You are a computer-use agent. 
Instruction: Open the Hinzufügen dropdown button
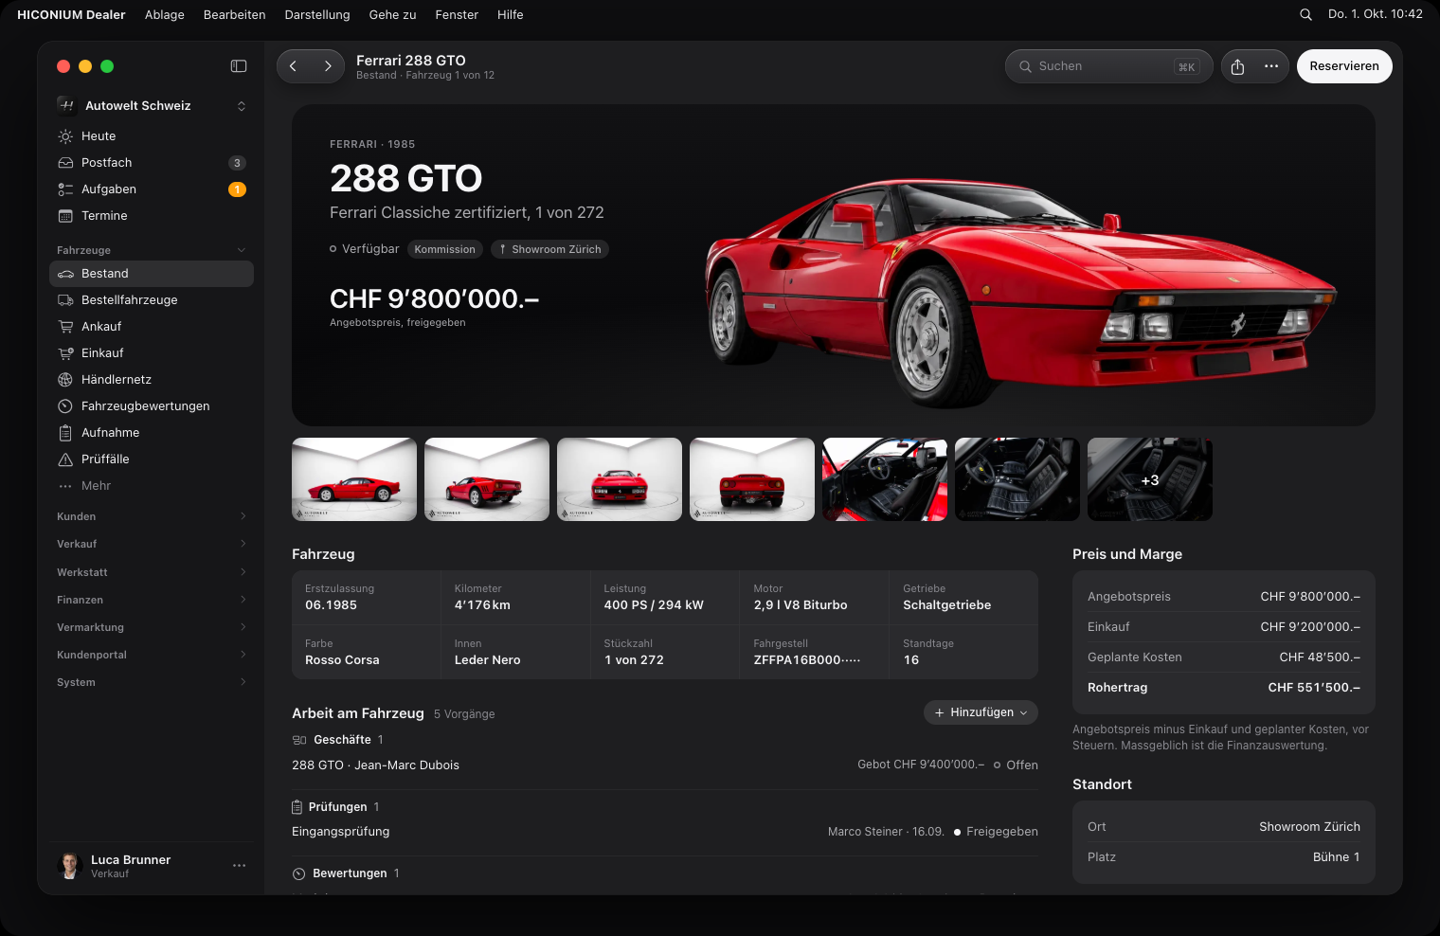click(981, 712)
